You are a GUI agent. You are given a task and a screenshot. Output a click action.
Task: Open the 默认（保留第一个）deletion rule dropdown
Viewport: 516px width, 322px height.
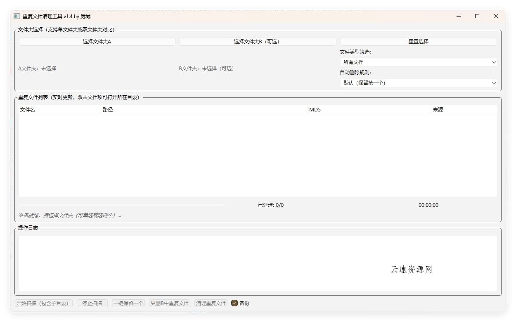418,83
